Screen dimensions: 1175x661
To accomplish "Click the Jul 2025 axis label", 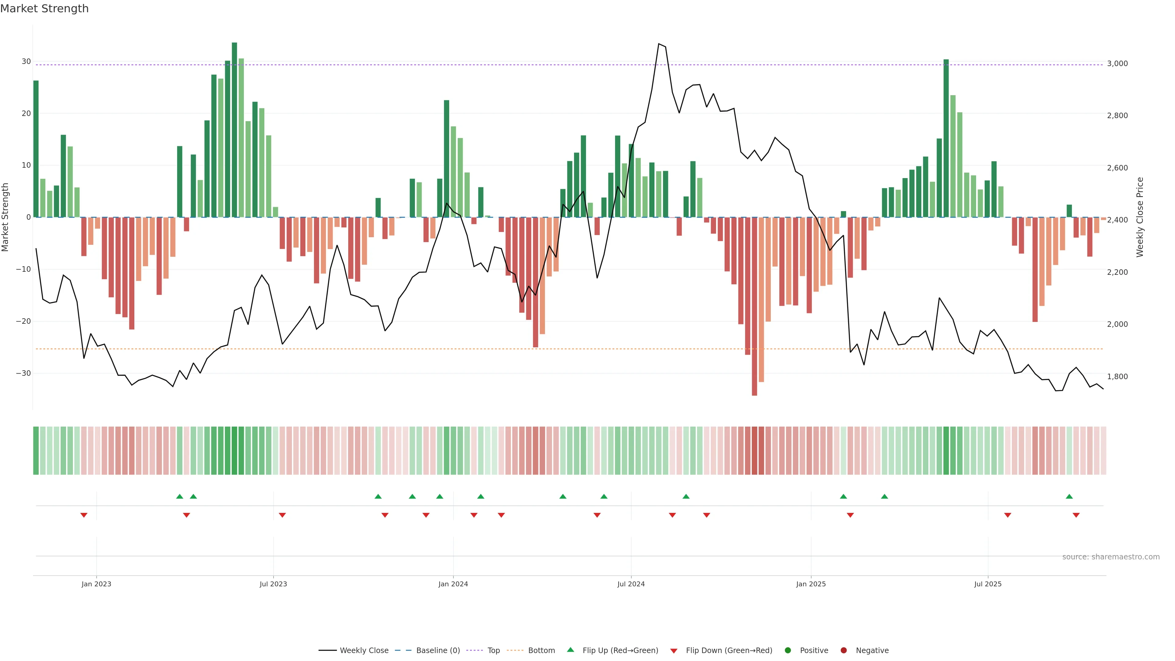I will 987,584.
